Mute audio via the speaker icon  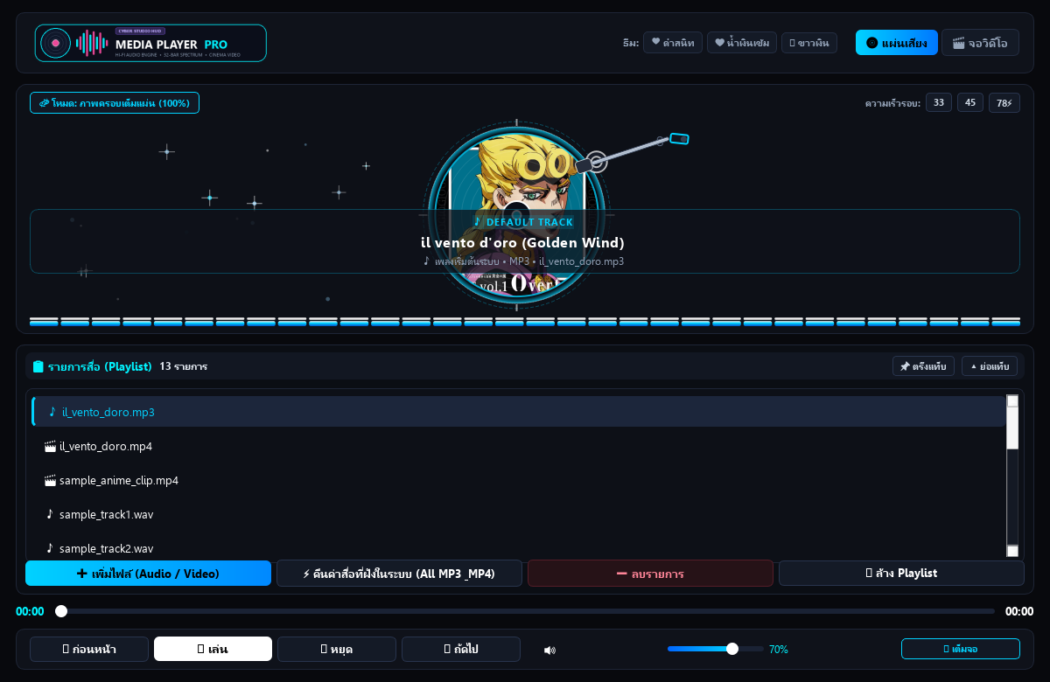[549, 650]
